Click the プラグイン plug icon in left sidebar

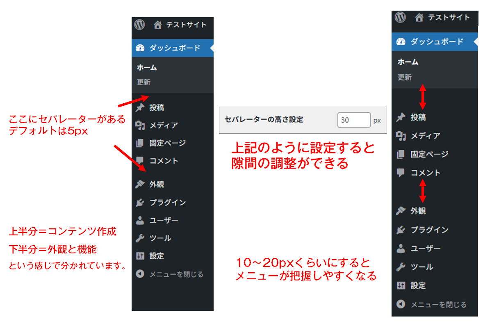pos(140,203)
